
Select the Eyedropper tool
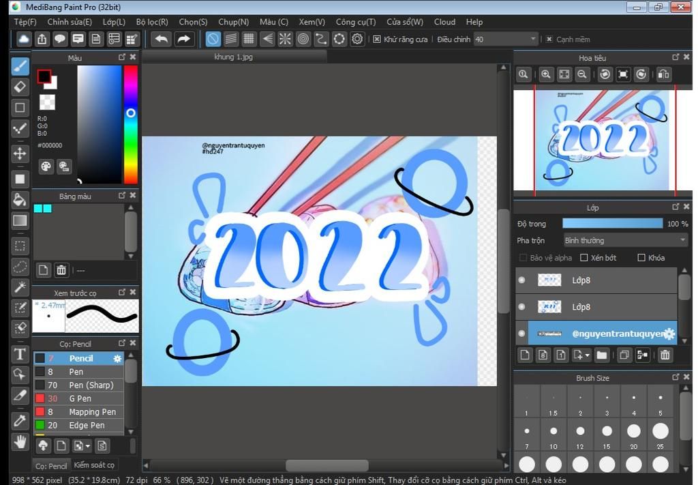20,420
